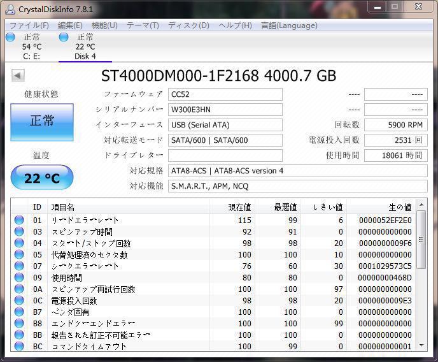Open the 編集(E) menu
This screenshot has height=362, width=438.
coord(70,25)
